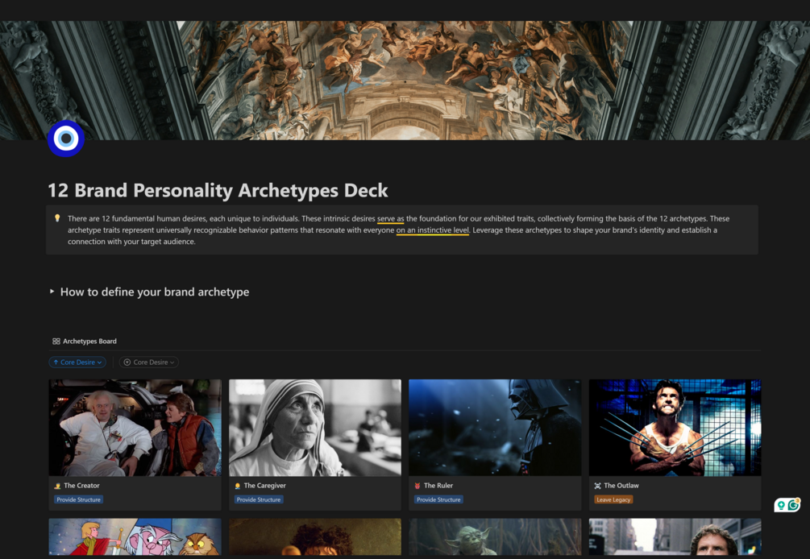Open the Yoda card thumbnail
Image resolution: width=810 pixels, height=559 pixels.
pyautogui.click(x=495, y=536)
